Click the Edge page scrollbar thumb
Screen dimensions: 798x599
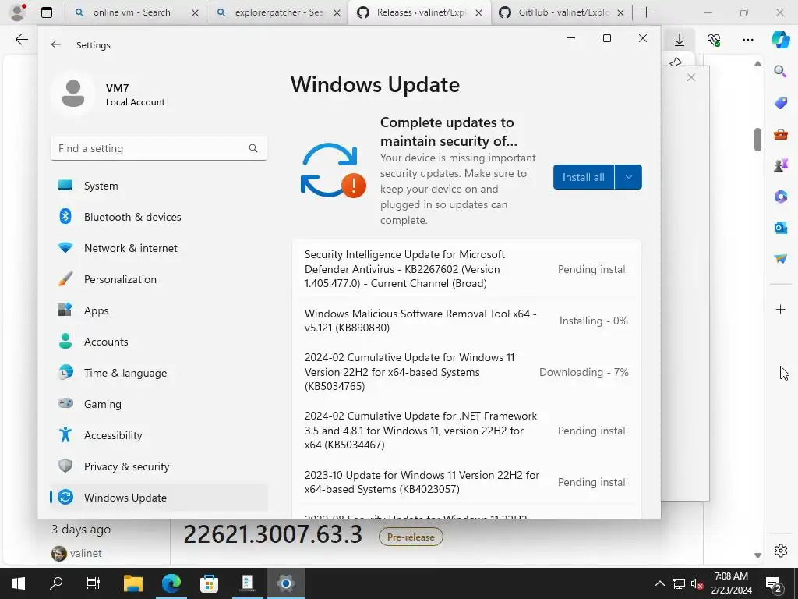tap(757, 139)
